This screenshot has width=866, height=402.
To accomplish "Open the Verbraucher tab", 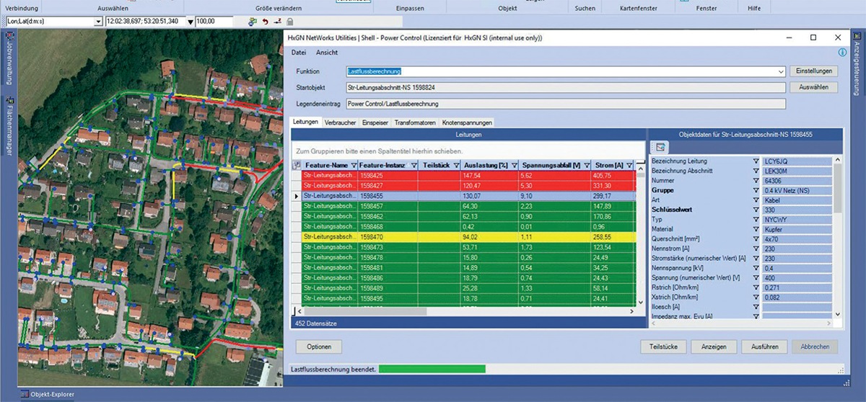I will point(340,122).
